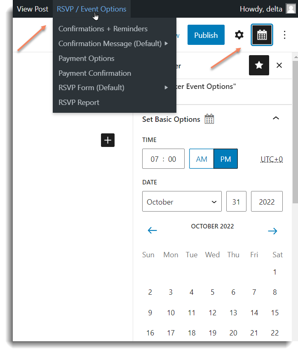
Task: Go to previous month with left arrow
Action: pos(153,231)
